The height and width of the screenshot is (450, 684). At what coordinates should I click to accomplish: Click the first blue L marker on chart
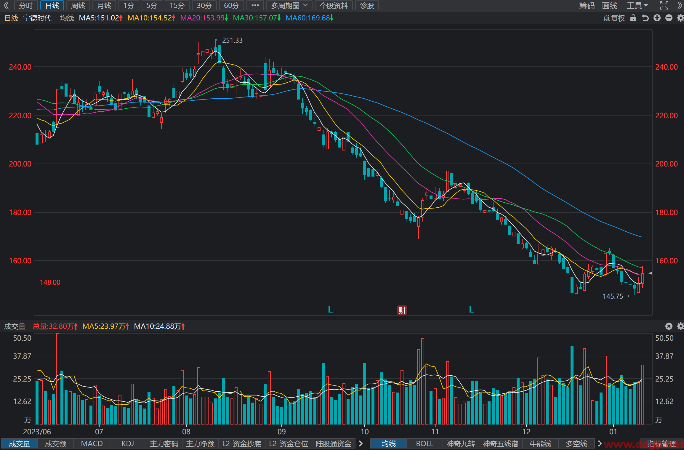point(330,310)
